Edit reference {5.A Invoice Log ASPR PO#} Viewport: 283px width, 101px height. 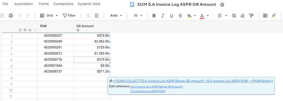(x=148, y=91)
